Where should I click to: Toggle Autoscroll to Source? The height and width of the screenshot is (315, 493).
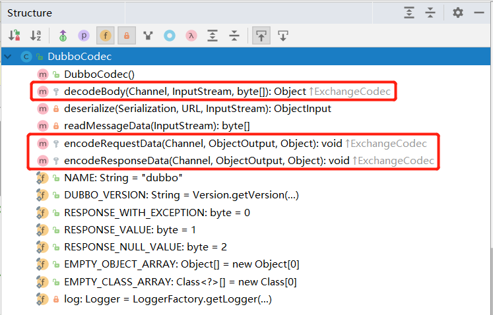[x=261, y=36]
